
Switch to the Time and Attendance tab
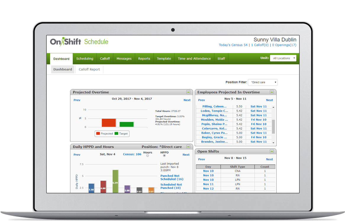point(194,59)
